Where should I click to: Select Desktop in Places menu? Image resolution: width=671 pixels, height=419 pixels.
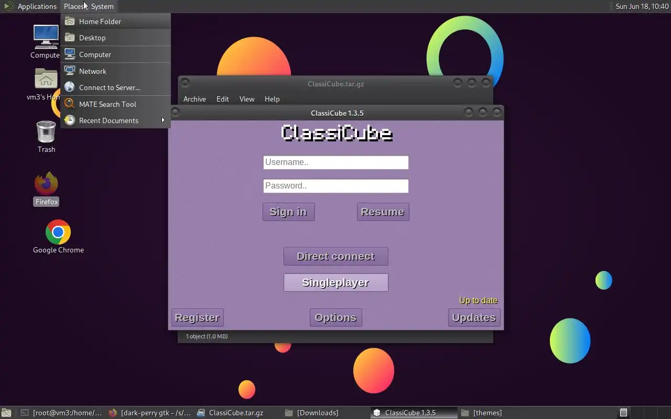click(x=115, y=38)
